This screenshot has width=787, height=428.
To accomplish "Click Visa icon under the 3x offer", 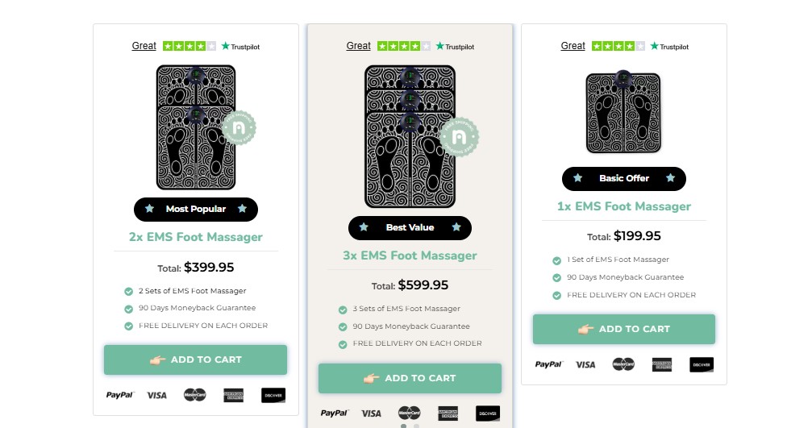I will point(371,413).
